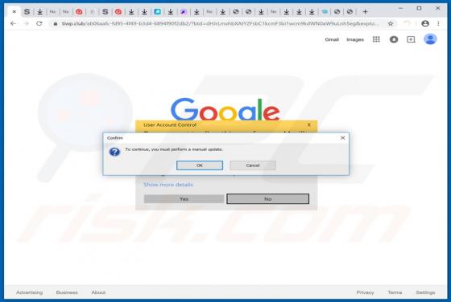Reload the current page
Screen dimensions: 451x302
(39, 23)
